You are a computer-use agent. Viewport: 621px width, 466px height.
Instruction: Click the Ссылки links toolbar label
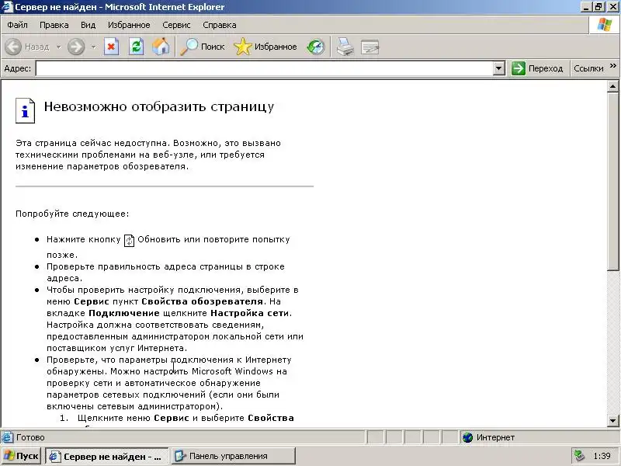pos(588,68)
